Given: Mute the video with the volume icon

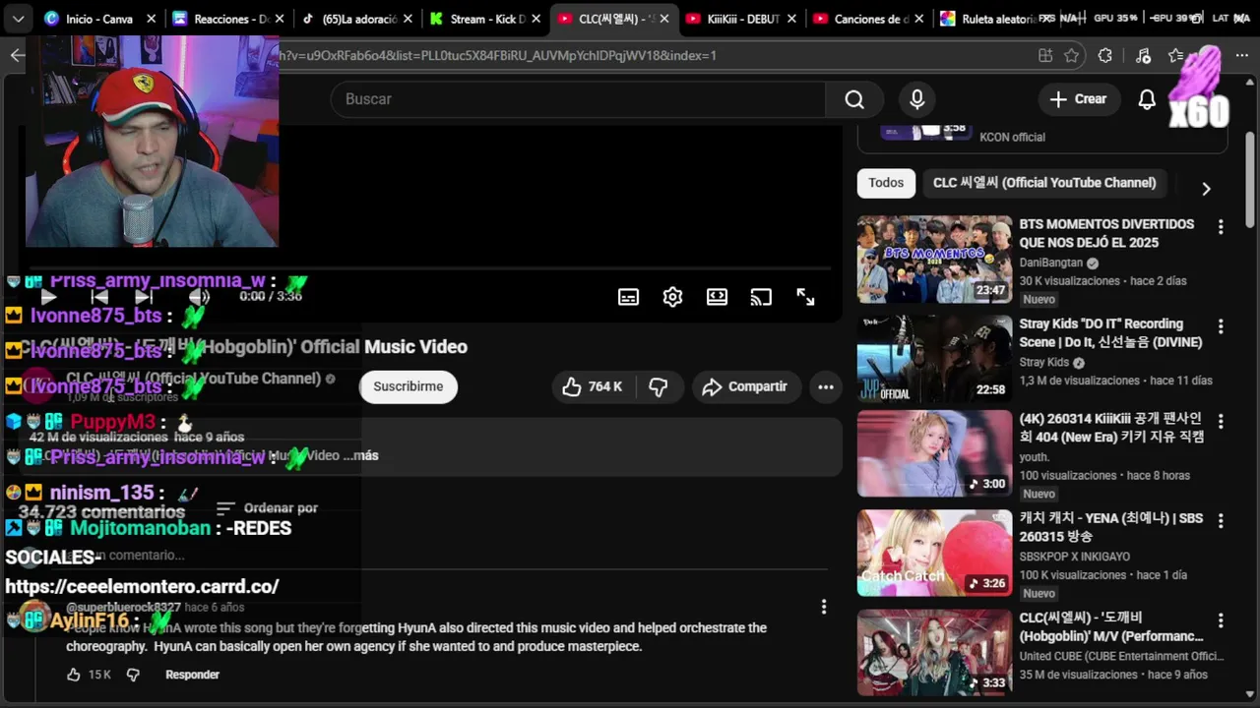Looking at the screenshot, I should (199, 296).
